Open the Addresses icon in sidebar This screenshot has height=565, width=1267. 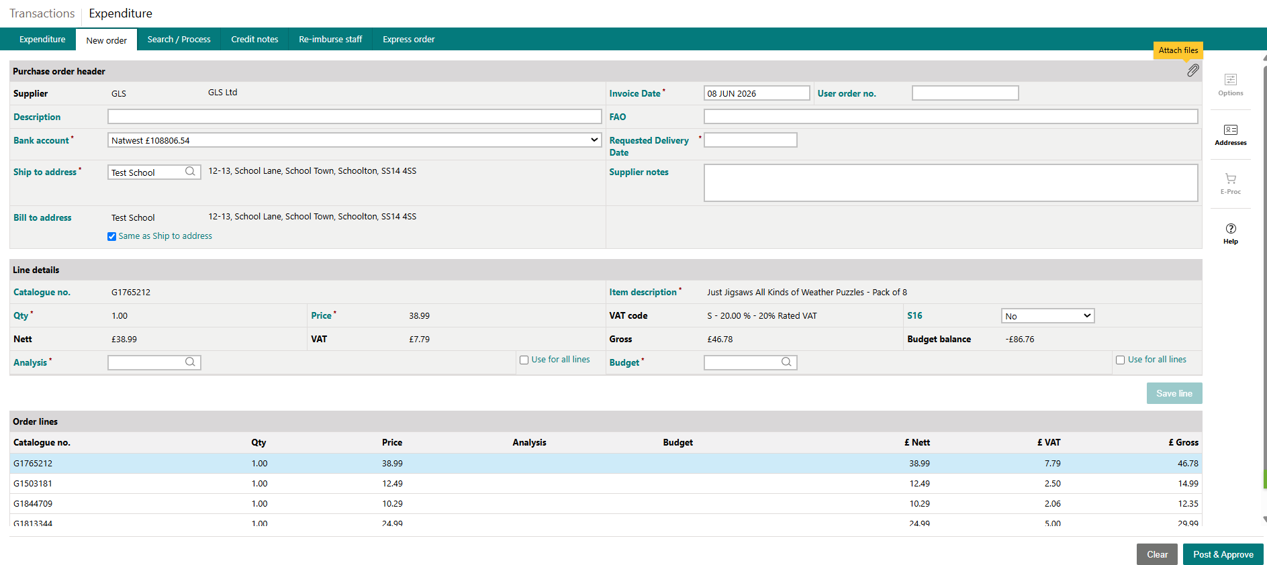pyautogui.click(x=1231, y=135)
